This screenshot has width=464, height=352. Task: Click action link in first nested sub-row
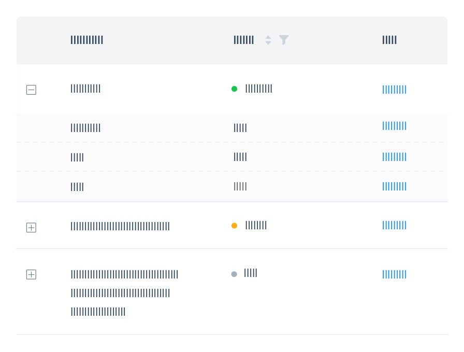click(394, 126)
